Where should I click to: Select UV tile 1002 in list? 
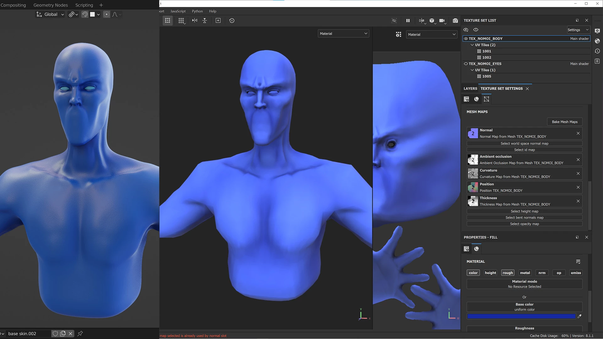(x=486, y=57)
